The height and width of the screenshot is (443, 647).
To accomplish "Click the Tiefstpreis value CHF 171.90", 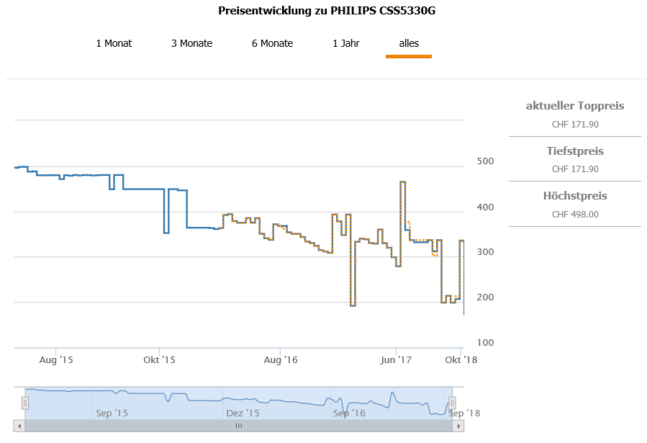I will pyautogui.click(x=575, y=169).
